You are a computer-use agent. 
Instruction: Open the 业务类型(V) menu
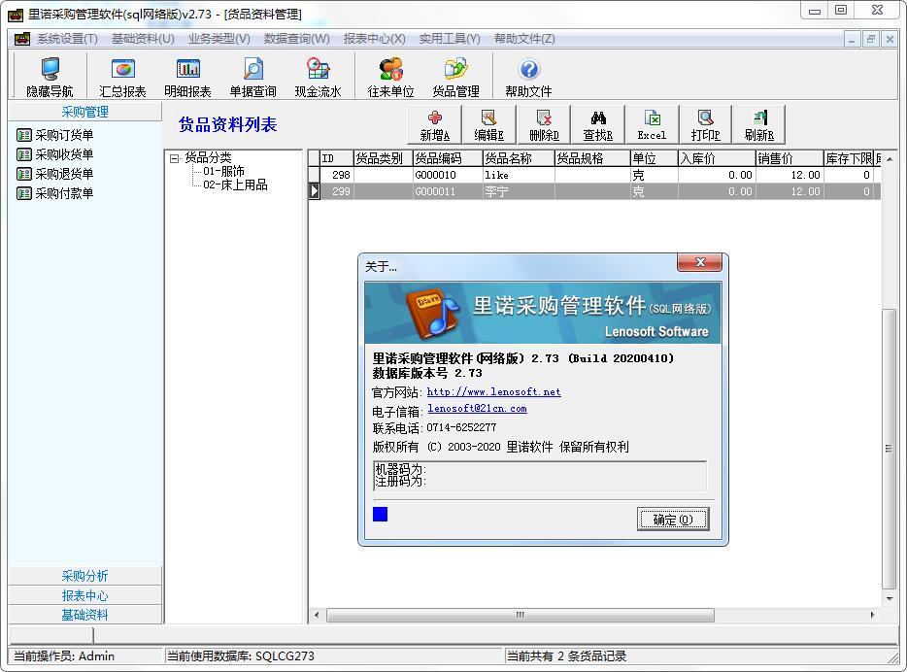[219, 39]
